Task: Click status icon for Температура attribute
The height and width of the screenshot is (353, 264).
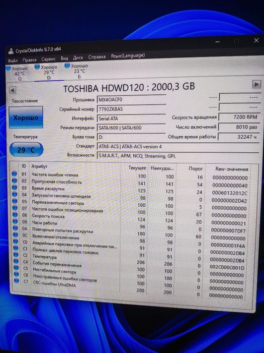Action: [x=16, y=254]
